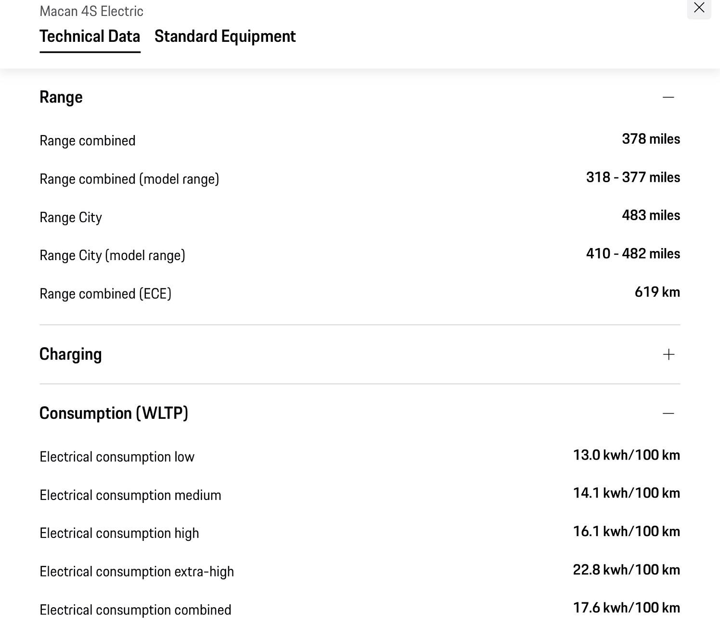Select the '318 - 377 miles' value
Image resolution: width=720 pixels, height=625 pixels.
tap(633, 177)
